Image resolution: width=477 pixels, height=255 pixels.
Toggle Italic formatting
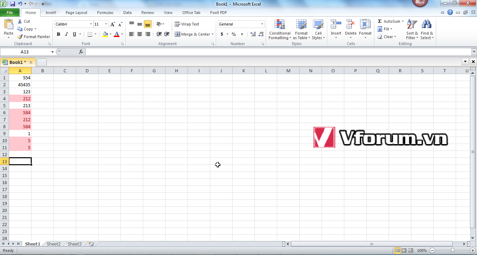(66, 34)
